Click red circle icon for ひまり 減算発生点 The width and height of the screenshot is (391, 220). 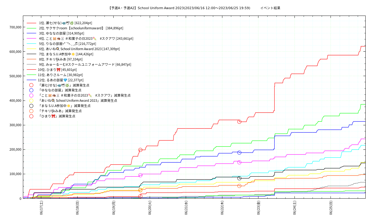(31, 116)
